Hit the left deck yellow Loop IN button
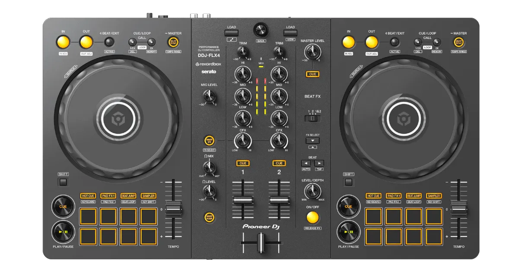 pyautogui.click(x=63, y=42)
